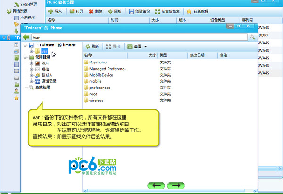Open the 查看 view dropdown

(x=137, y=46)
